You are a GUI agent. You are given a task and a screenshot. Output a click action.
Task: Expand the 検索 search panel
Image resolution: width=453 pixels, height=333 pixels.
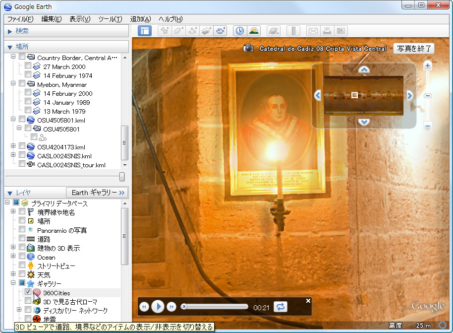point(10,31)
